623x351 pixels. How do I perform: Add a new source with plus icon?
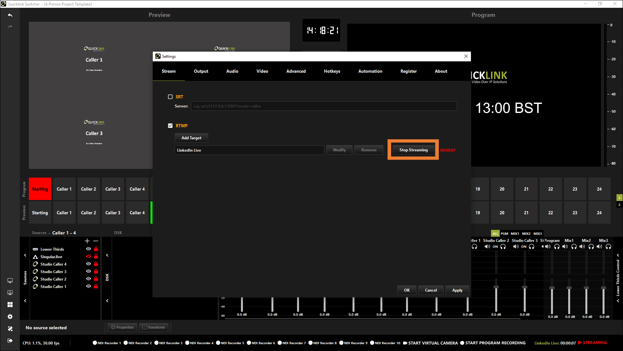[87, 241]
